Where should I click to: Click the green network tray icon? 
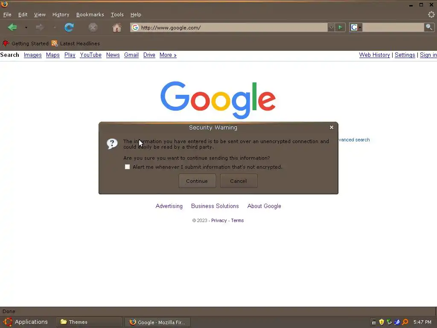click(x=389, y=322)
